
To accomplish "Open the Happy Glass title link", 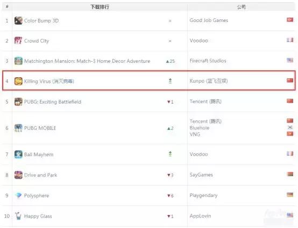I will click(x=38, y=216).
